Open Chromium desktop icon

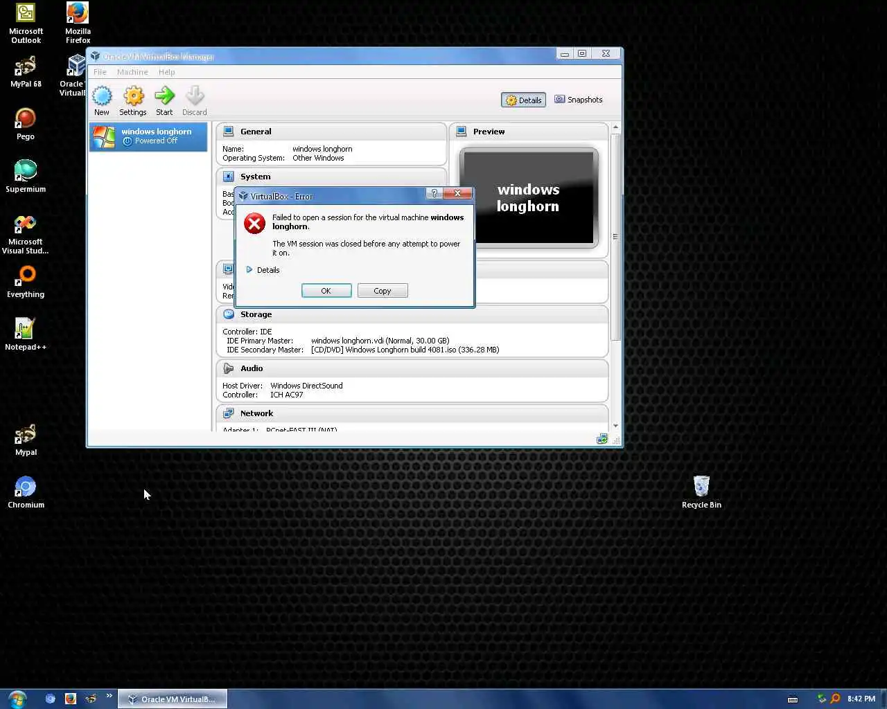click(26, 493)
